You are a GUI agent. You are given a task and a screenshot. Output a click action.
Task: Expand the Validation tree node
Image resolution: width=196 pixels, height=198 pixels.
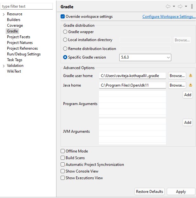pos(4,66)
